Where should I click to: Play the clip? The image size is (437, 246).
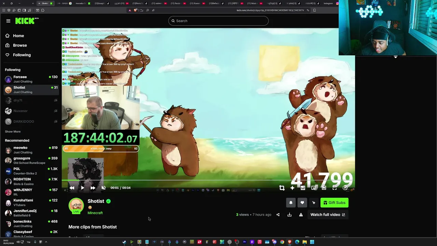[82, 188]
